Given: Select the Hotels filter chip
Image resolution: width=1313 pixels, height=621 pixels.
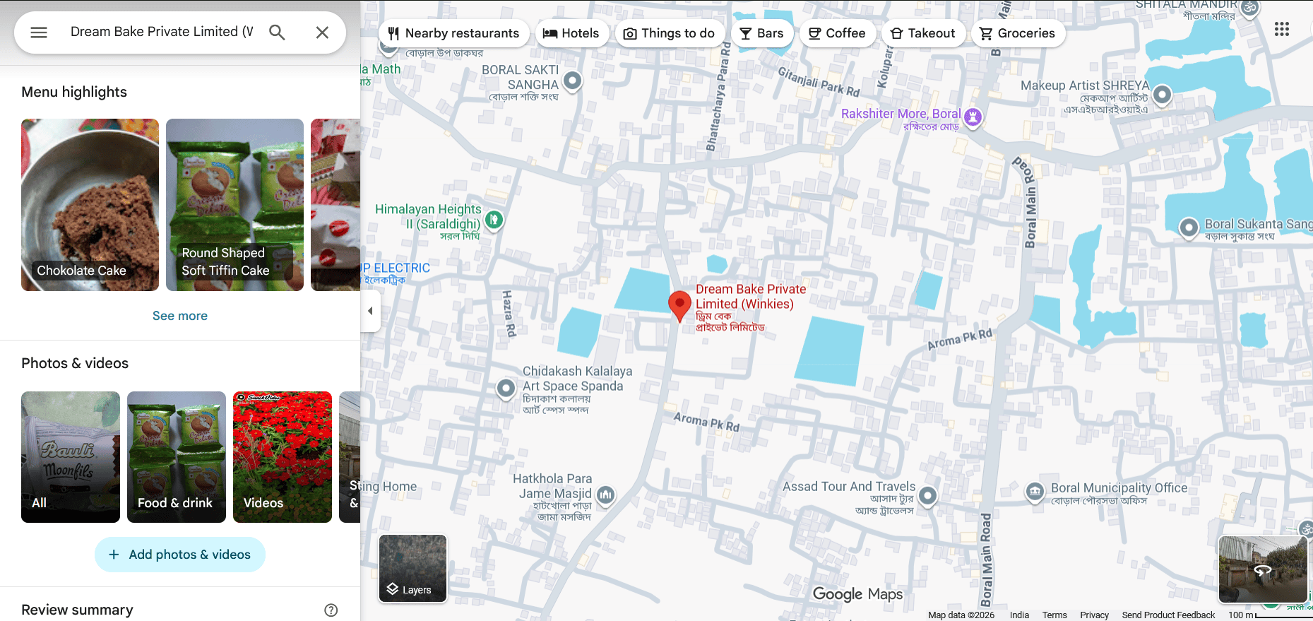Looking at the screenshot, I should coord(571,33).
